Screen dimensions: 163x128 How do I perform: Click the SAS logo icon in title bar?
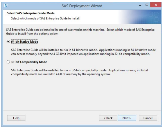[6, 6]
